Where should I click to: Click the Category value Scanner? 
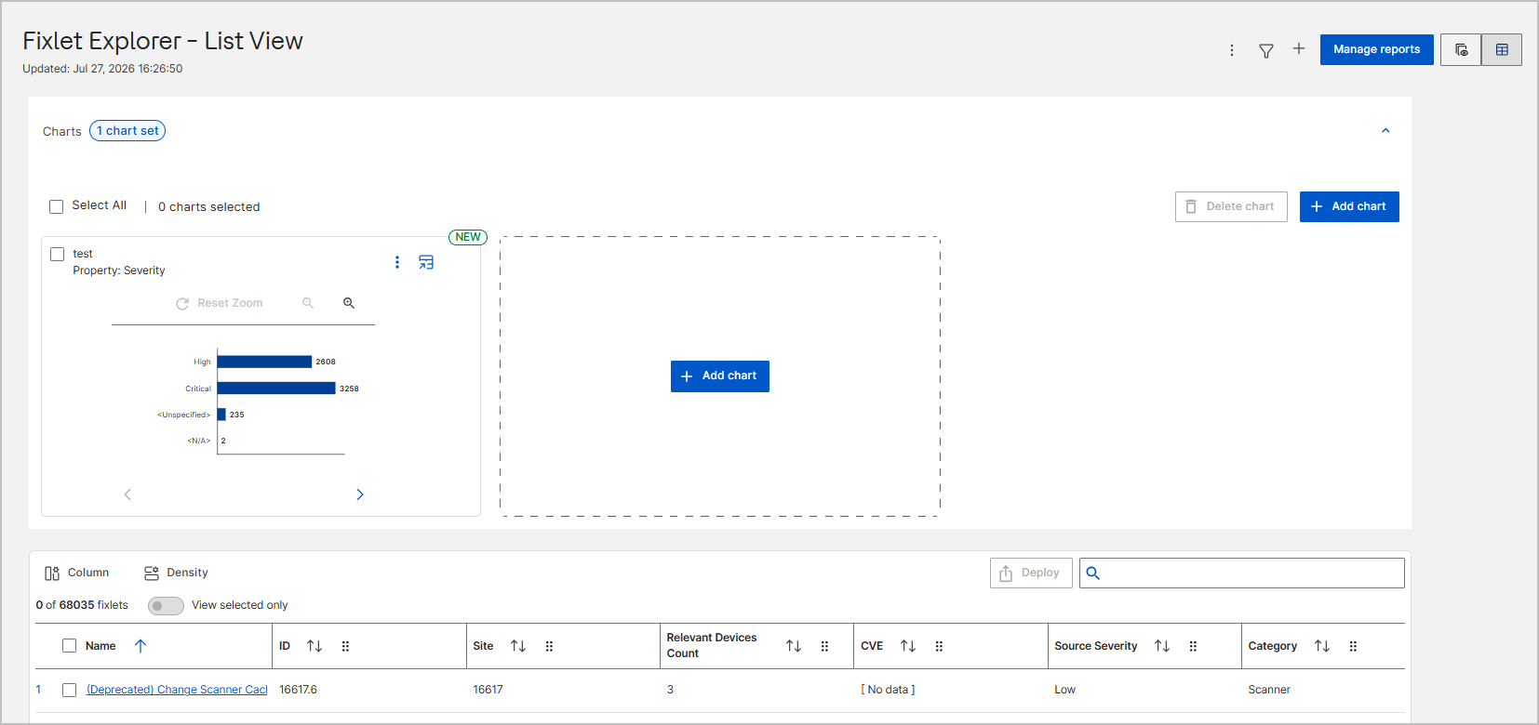1269,690
